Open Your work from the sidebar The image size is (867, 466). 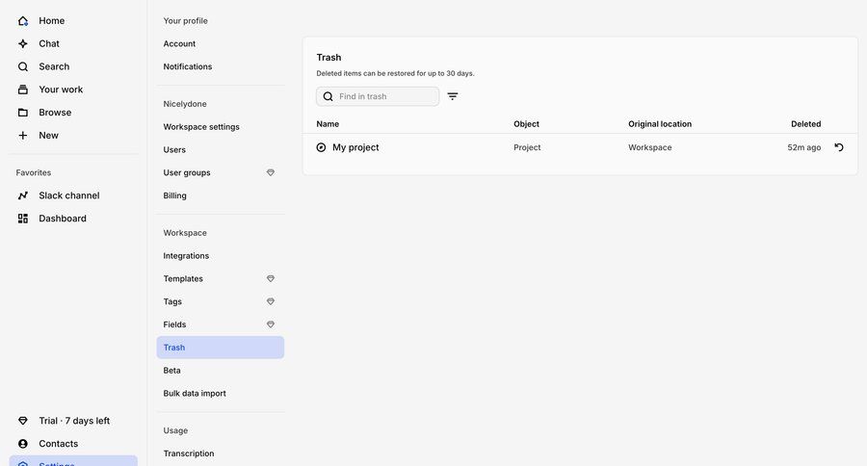[60, 90]
